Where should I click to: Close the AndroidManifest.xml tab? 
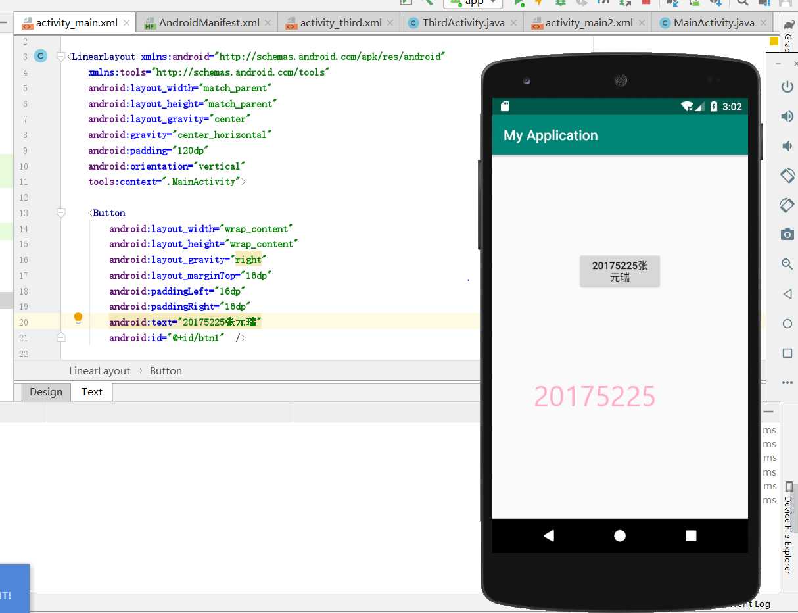point(269,23)
